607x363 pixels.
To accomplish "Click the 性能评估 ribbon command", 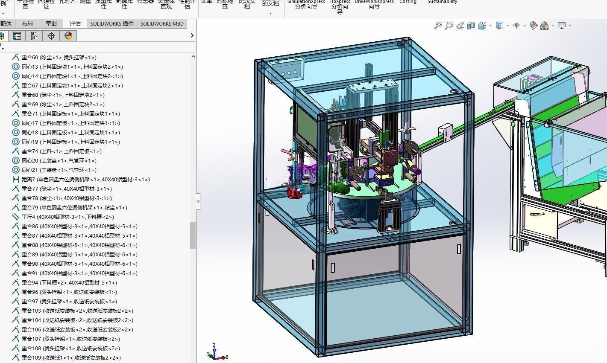I will click(x=187, y=4).
